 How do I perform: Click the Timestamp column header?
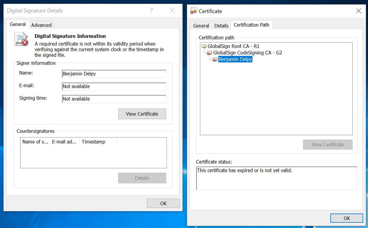pyautogui.click(x=98, y=142)
